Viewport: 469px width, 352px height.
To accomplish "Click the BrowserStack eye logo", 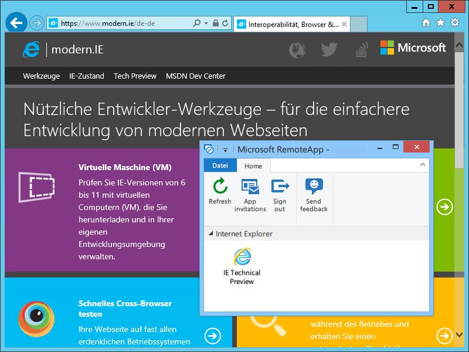I will coord(36,319).
